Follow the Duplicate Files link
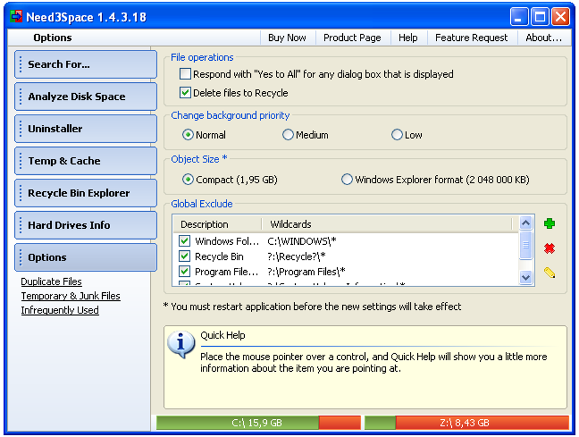579x437 pixels. (x=51, y=281)
